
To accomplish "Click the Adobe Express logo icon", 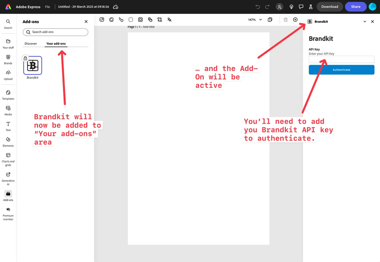I will tap(8, 7).
